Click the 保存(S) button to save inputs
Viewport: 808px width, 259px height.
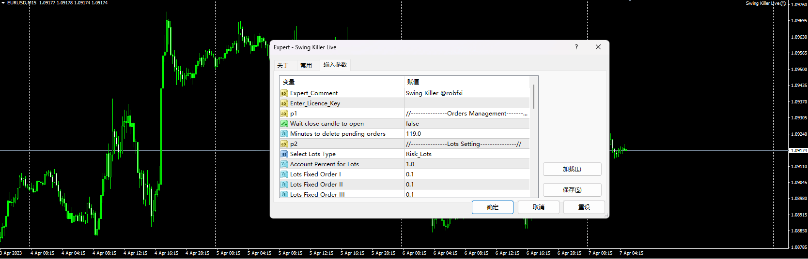click(572, 190)
